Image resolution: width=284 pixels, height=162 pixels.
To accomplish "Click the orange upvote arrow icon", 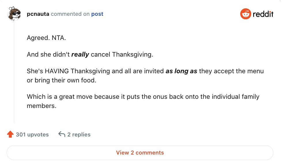I will pos(10,134).
